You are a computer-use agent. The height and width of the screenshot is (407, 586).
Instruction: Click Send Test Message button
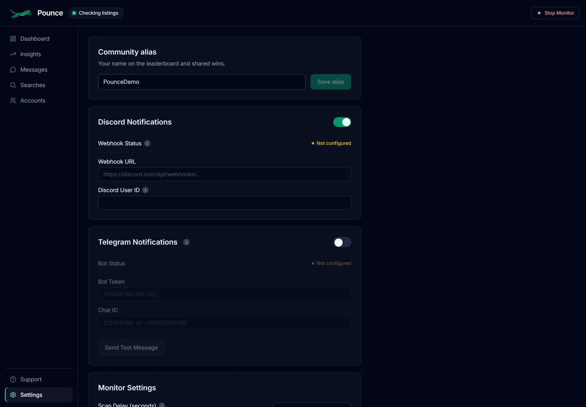131,348
